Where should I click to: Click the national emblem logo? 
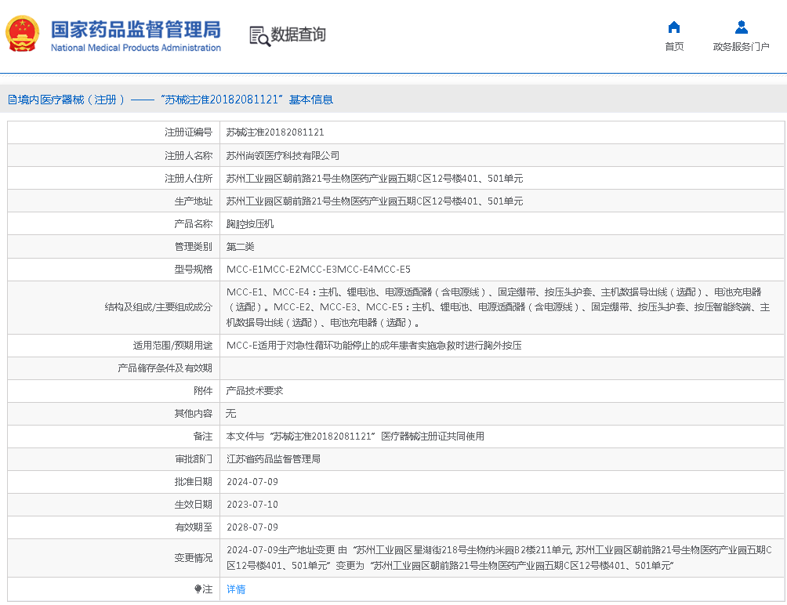click(x=22, y=34)
